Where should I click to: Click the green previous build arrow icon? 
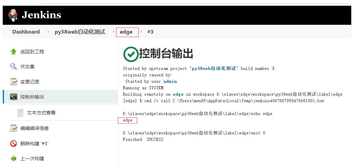coord(14,158)
